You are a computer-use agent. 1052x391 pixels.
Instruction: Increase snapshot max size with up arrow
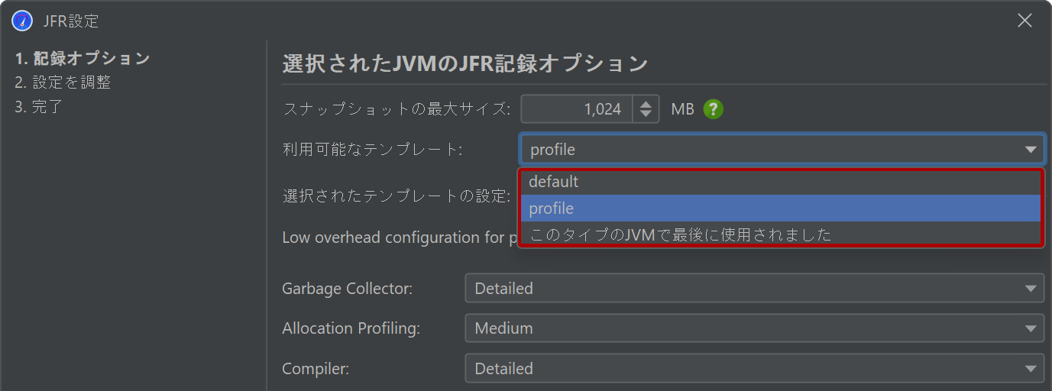click(646, 104)
